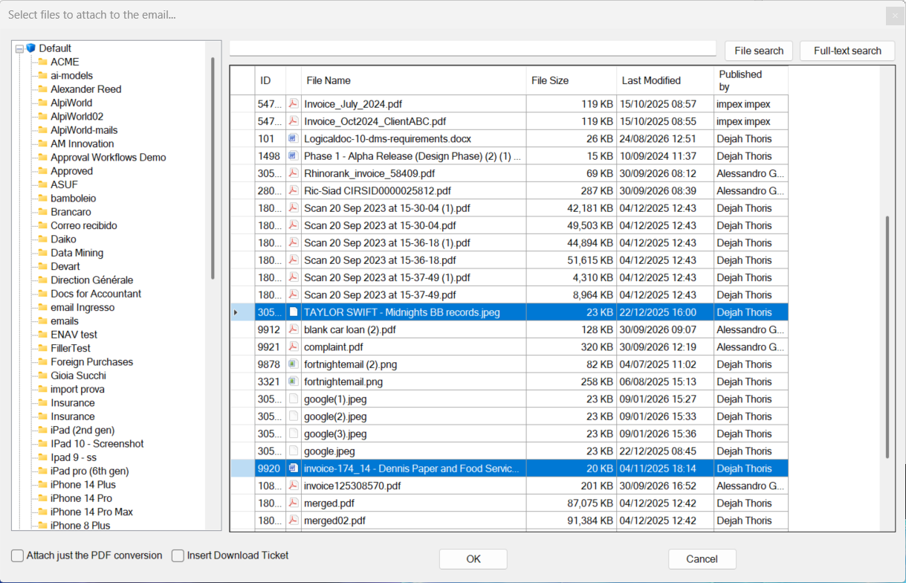Select file Scan 20 Sep 2023 at 15-30-04.pdf
The width and height of the screenshot is (906, 583).
380,225
